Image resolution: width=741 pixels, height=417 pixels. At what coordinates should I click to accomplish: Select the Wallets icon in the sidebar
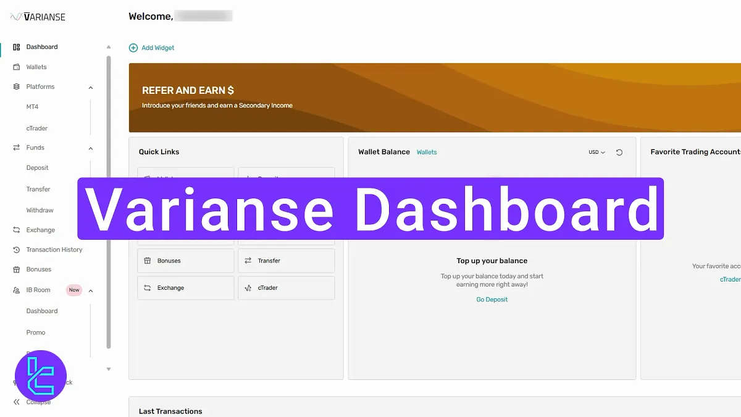click(16, 67)
